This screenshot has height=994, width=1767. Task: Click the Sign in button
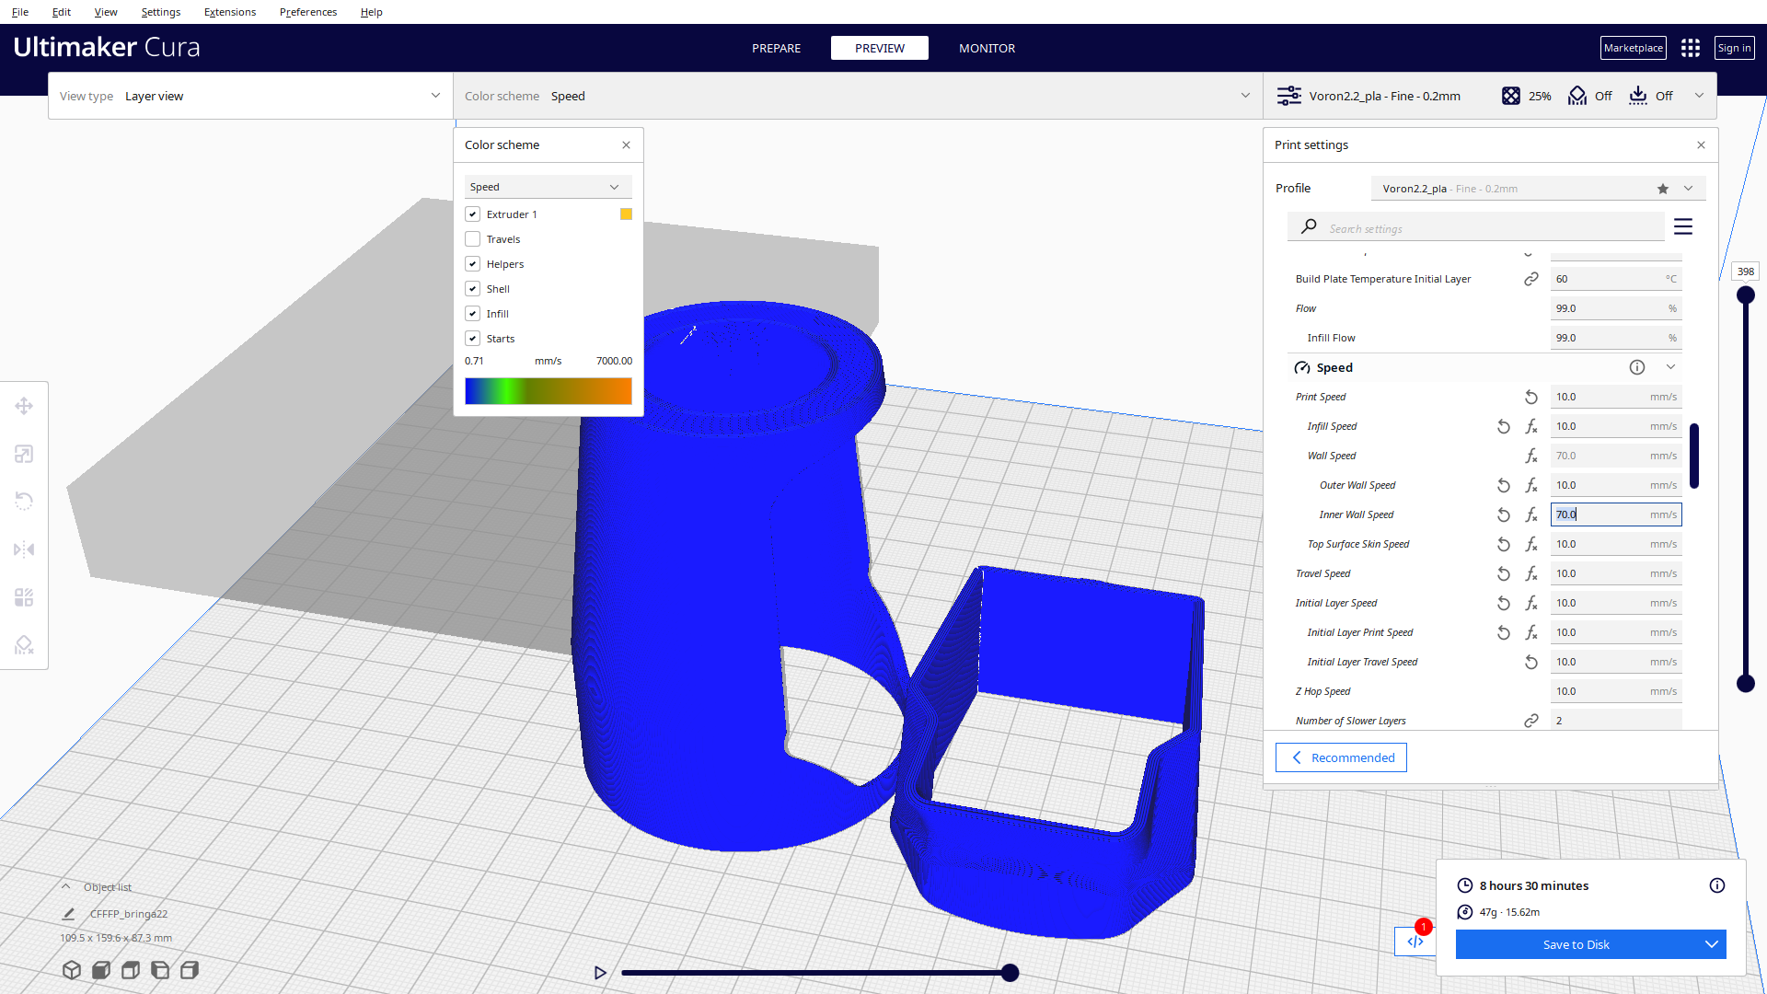coord(1734,48)
